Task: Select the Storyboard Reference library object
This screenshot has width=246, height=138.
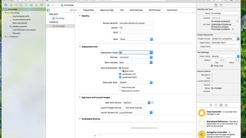Action: click(219, 123)
